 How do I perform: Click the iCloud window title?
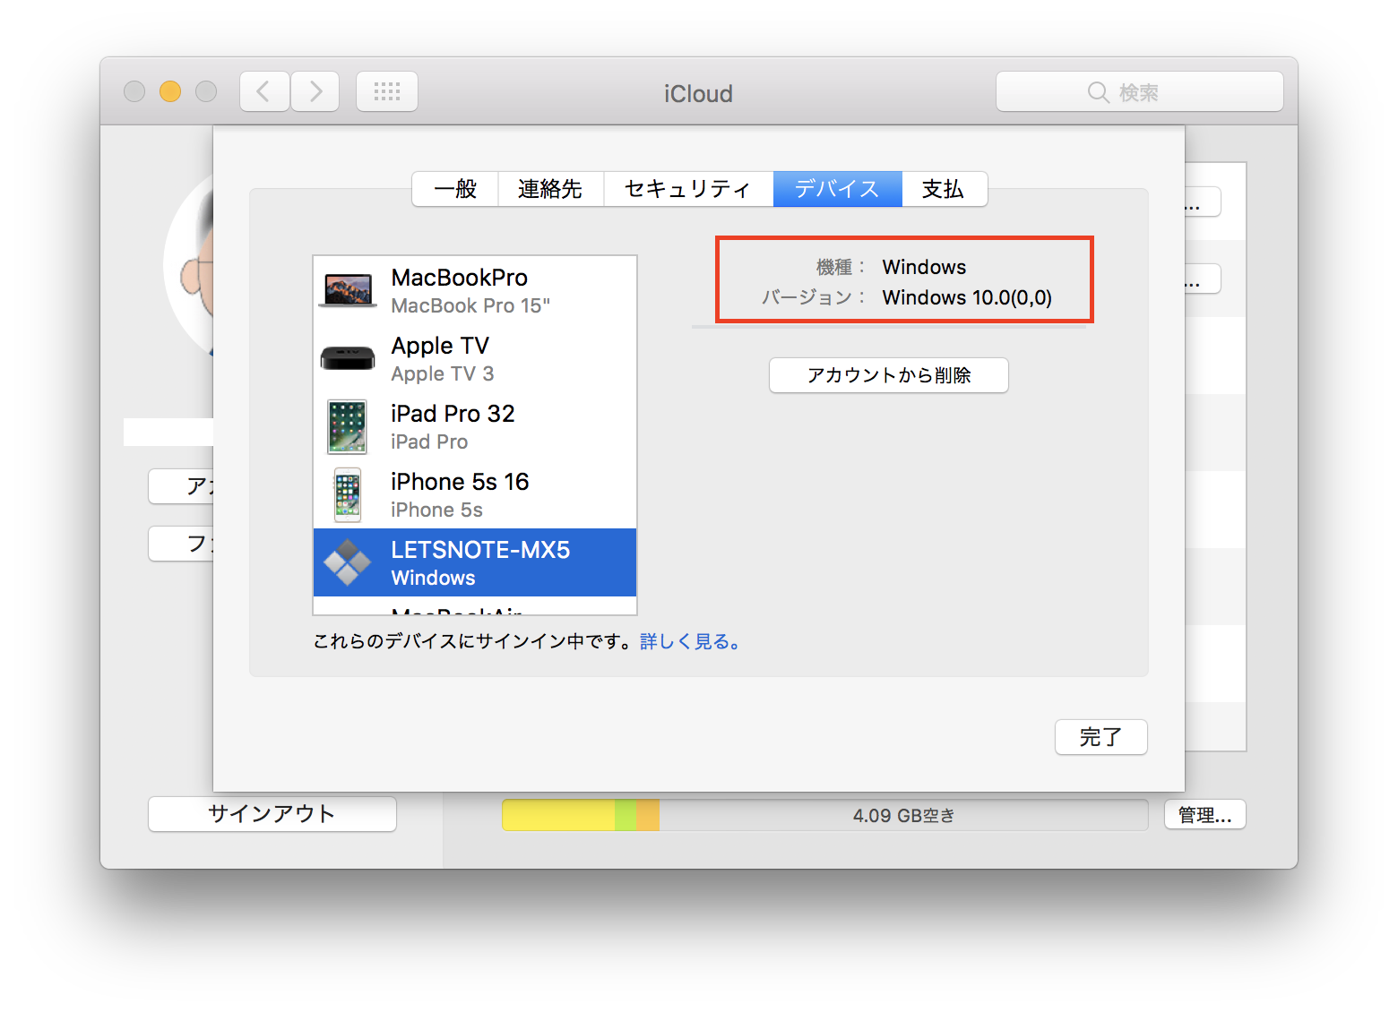(698, 93)
